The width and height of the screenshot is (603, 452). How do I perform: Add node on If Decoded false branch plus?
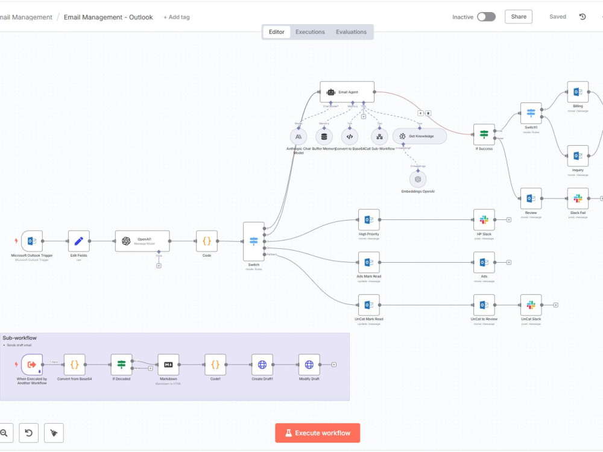click(151, 368)
